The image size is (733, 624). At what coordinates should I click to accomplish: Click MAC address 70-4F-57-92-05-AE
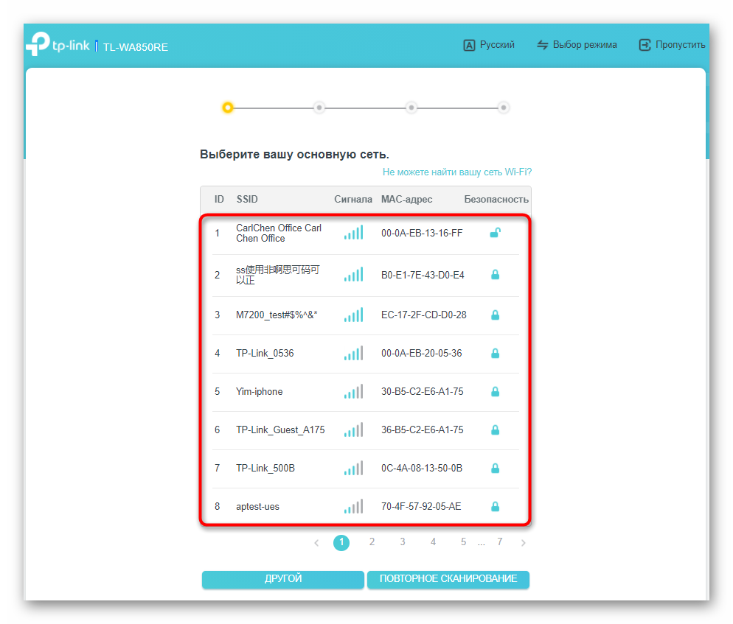pos(421,507)
